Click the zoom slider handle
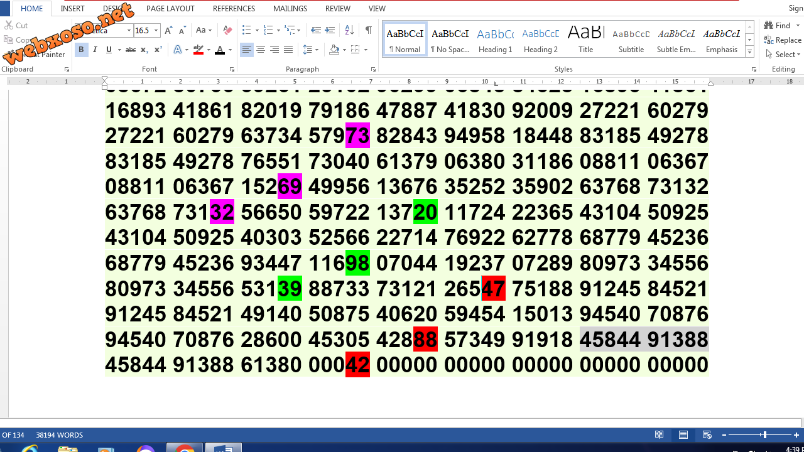The image size is (804, 452). (x=764, y=435)
